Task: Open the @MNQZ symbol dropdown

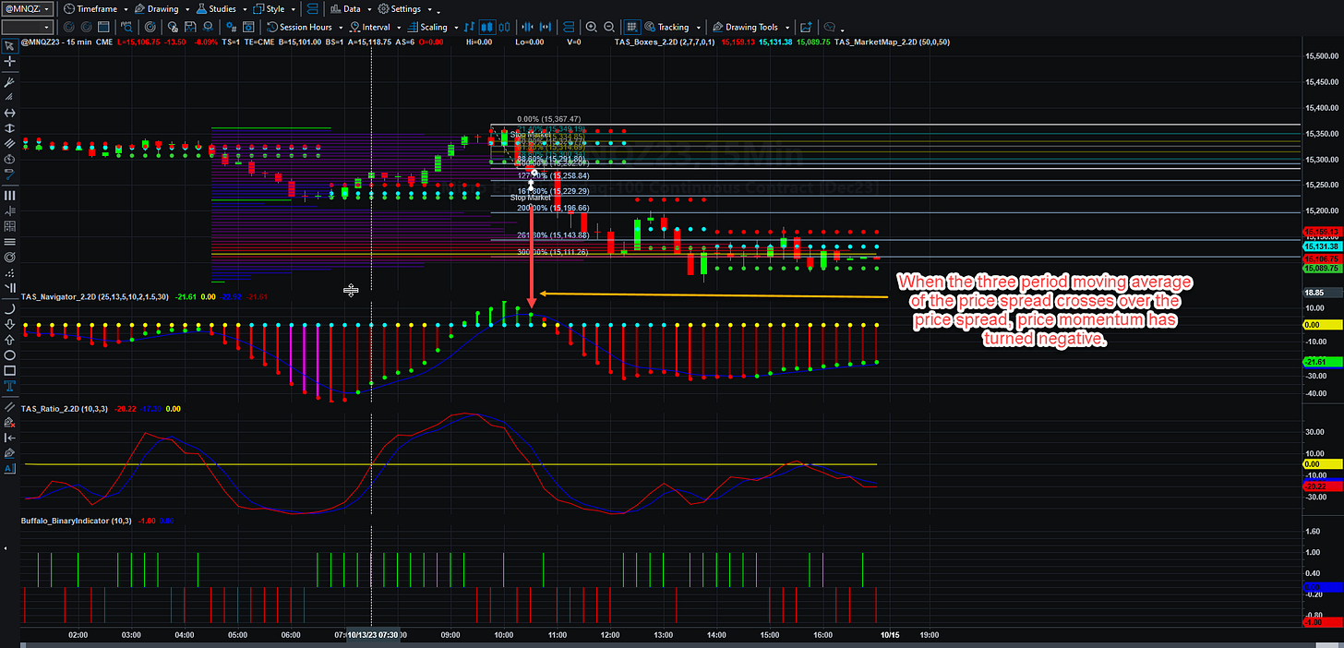Action: pos(28,8)
